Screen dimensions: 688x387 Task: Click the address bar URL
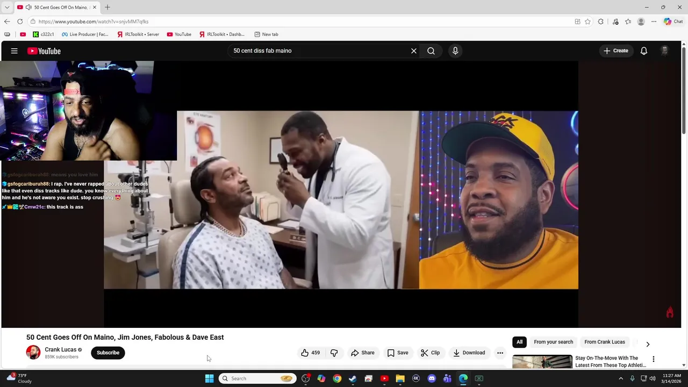(x=94, y=21)
